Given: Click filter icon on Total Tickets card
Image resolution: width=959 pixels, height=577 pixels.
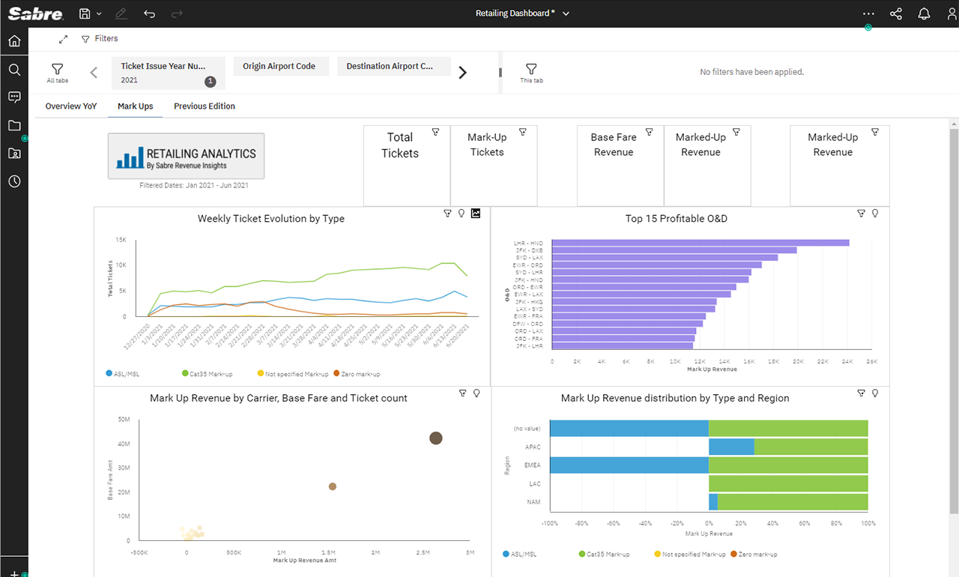Looking at the screenshot, I should [435, 132].
